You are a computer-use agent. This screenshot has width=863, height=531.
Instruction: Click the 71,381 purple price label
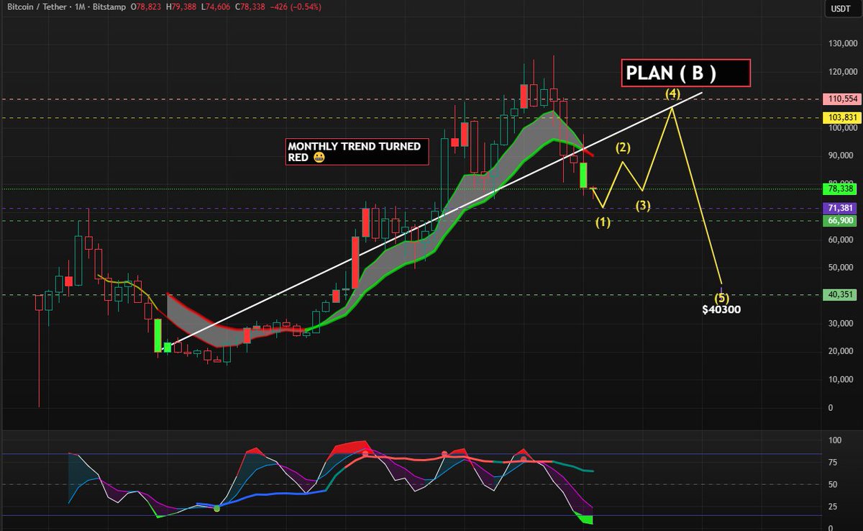839,209
